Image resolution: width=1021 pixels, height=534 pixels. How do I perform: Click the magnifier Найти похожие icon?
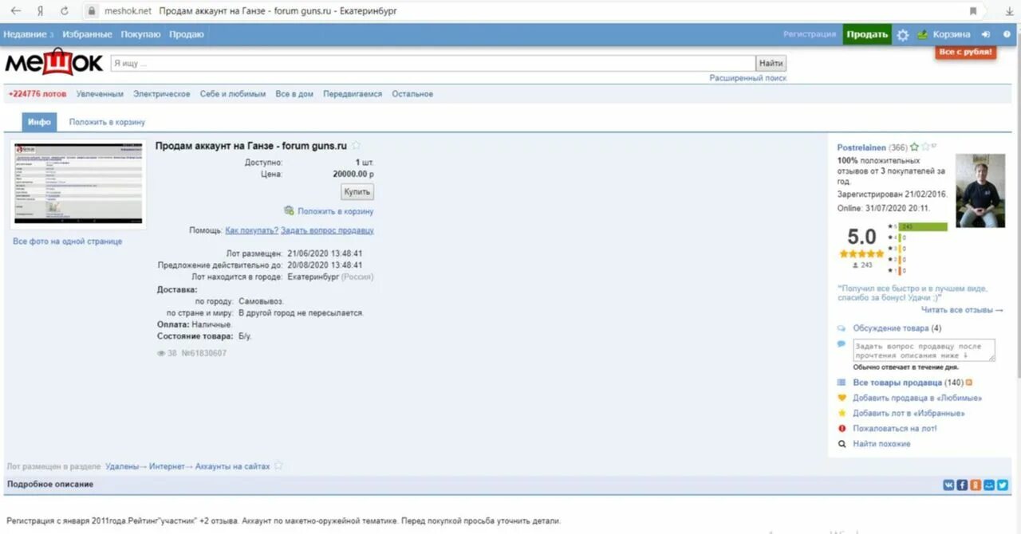coord(842,444)
